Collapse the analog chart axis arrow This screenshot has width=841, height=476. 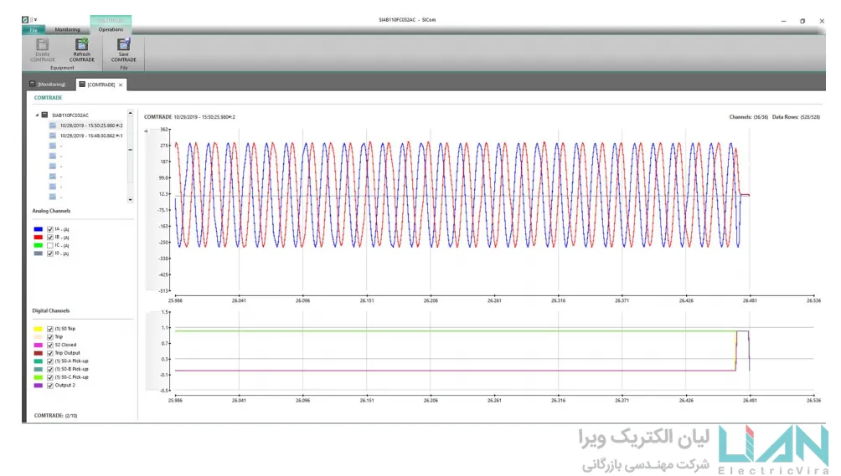pyautogui.click(x=146, y=131)
